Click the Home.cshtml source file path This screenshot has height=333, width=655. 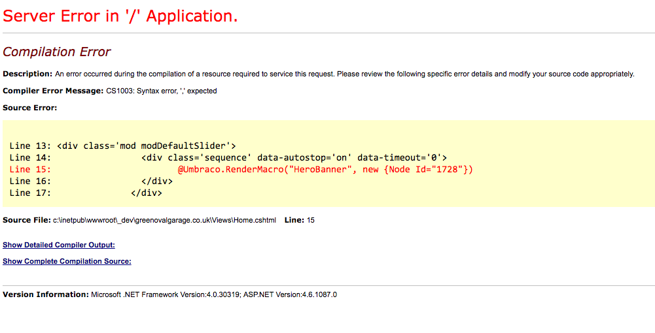pos(164,220)
